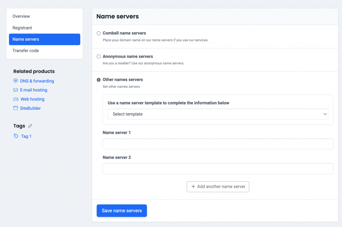Click the Name servers page heading
This screenshot has height=227, width=342.
[118, 16]
